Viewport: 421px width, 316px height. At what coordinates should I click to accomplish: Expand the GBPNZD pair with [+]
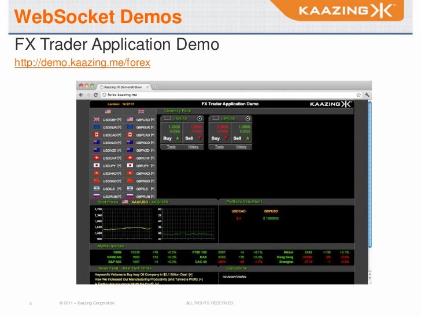153,150
